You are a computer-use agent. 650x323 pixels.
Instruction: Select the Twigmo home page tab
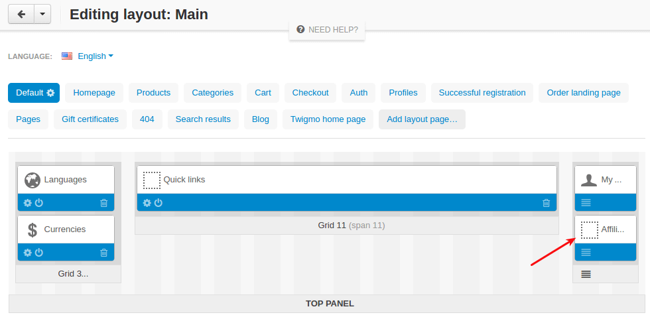[328, 119]
